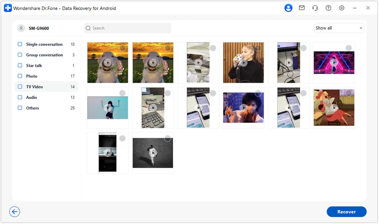379x224 pixels.
Task: Click the back arrow button
Action: [x=15, y=211]
